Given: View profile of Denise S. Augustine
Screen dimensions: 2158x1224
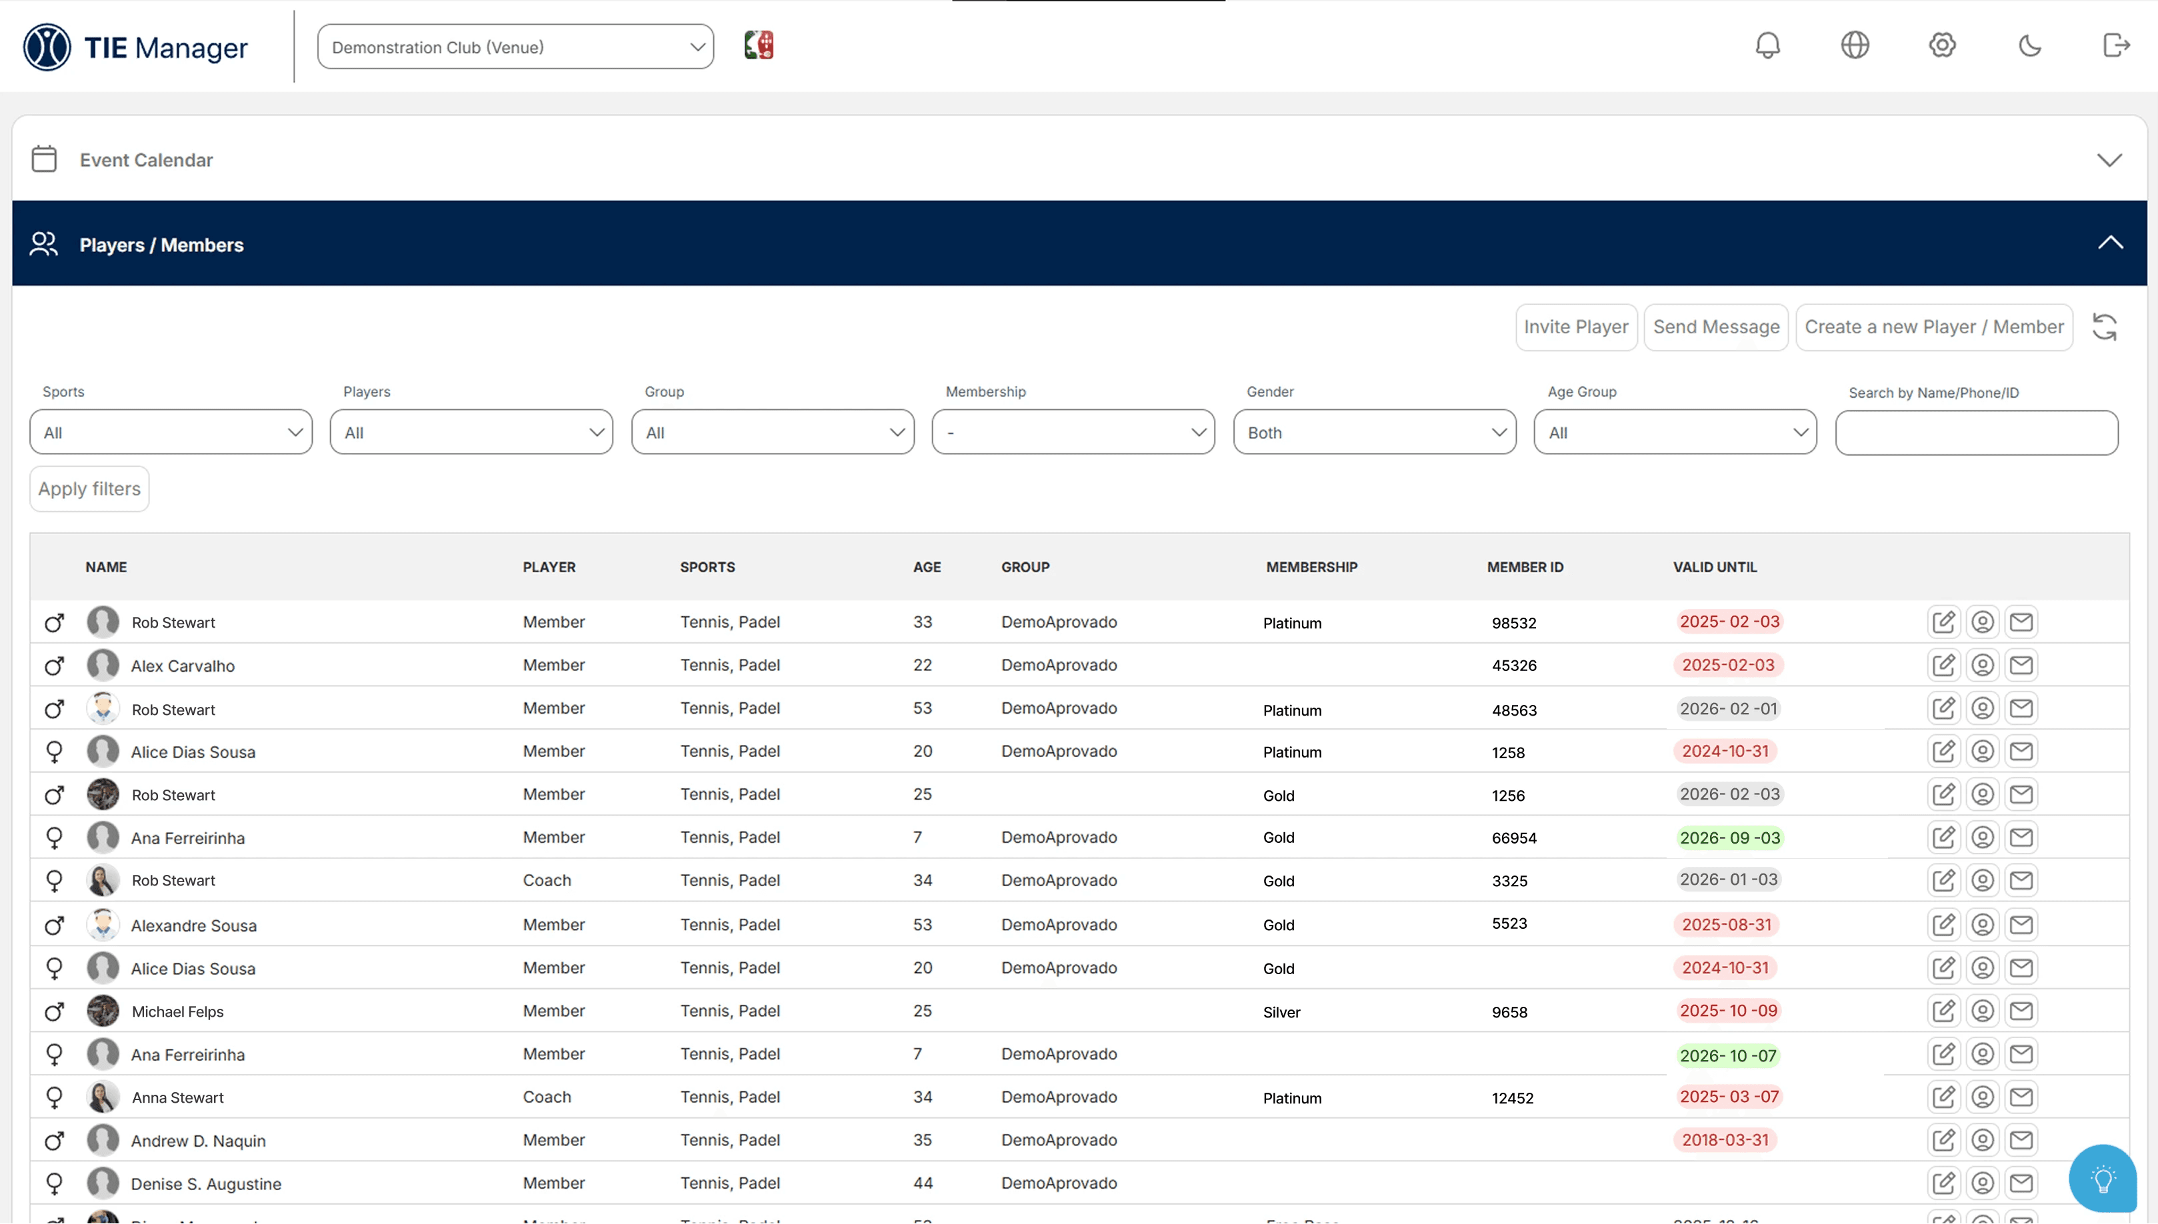Looking at the screenshot, I should [x=1982, y=1183].
